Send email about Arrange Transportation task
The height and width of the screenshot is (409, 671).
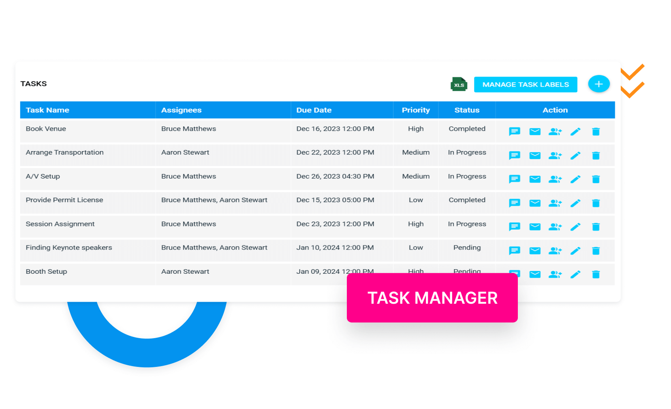[535, 155]
